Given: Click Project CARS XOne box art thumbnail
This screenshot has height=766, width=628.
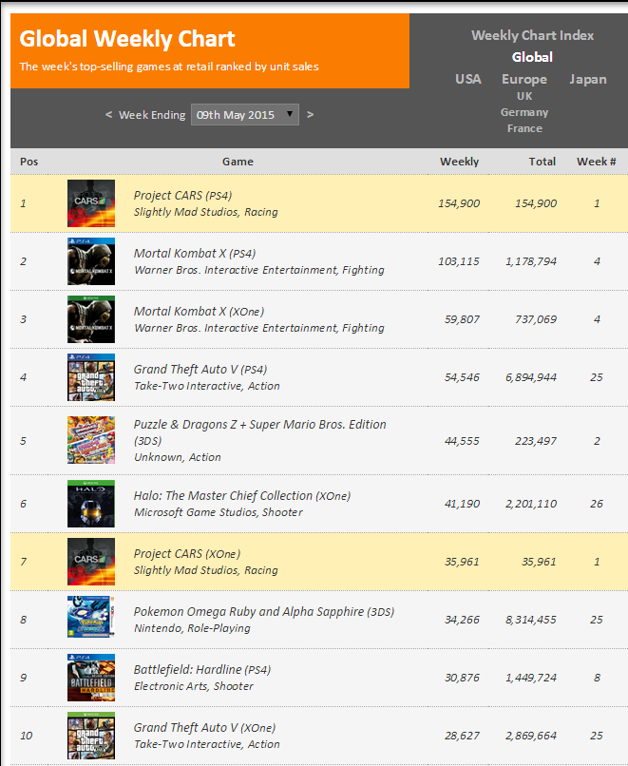Looking at the screenshot, I should pyautogui.click(x=91, y=562).
